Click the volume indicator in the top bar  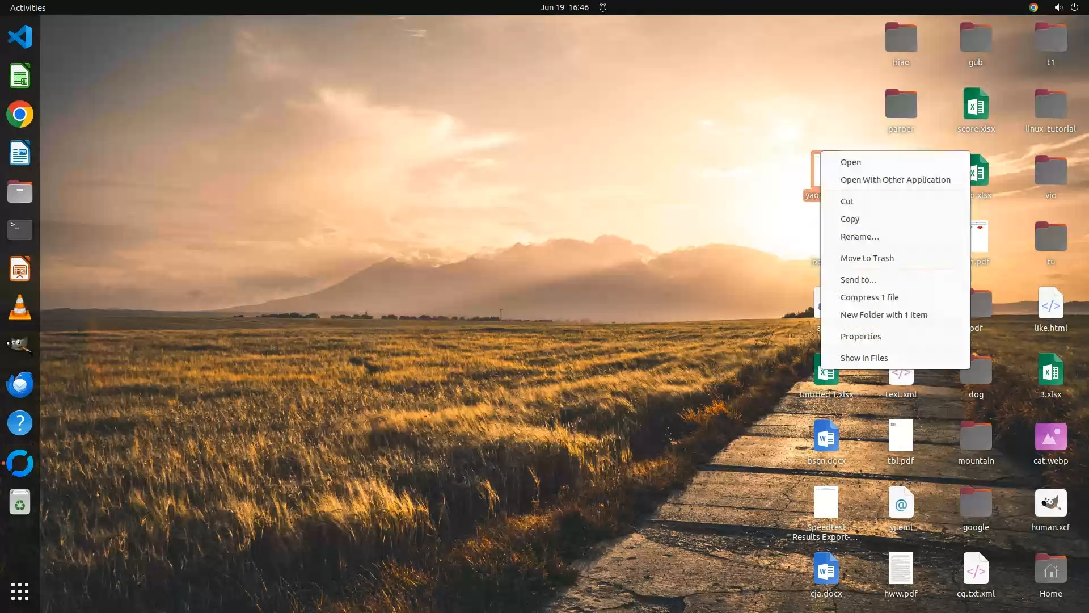pyautogui.click(x=1058, y=7)
